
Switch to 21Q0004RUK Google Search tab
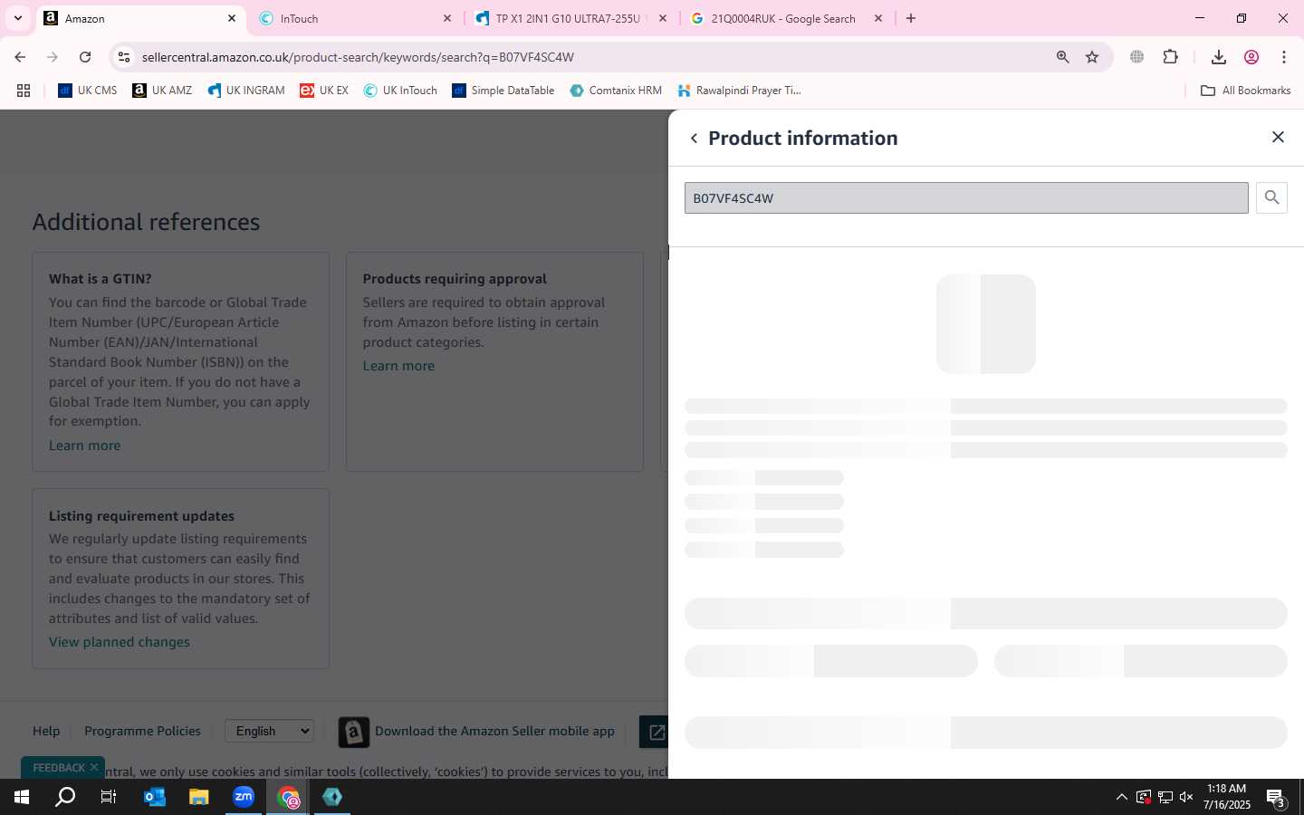coord(786,18)
